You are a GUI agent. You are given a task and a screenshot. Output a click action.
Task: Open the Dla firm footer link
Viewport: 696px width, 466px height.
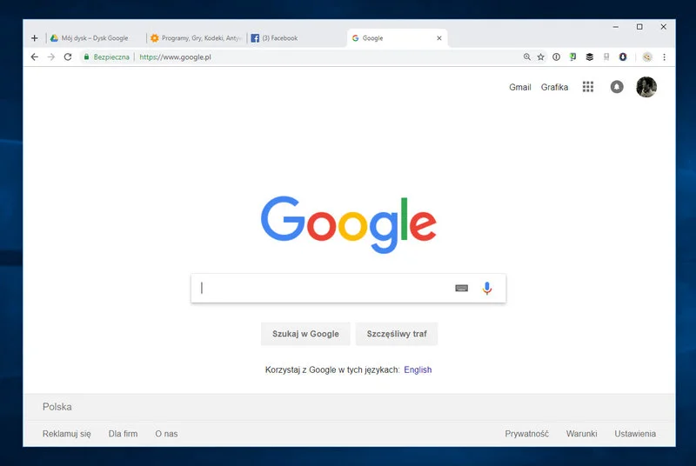(123, 434)
